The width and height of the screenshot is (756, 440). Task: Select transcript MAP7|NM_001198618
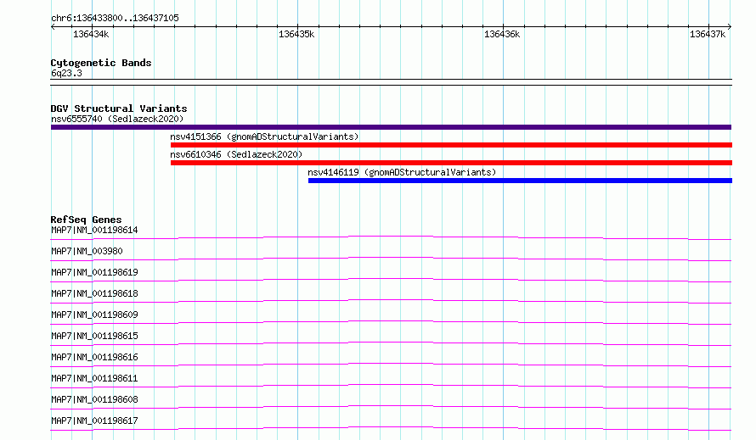(94, 293)
